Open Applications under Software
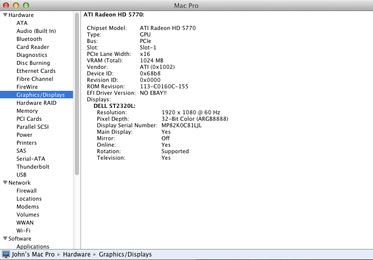Viewport: 373px width, 260px height. click(x=33, y=247)
